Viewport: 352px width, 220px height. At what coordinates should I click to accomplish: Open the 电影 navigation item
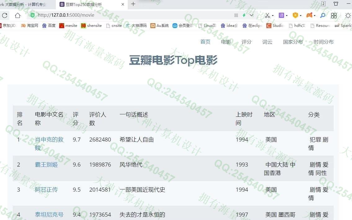(x=226, y=42)
